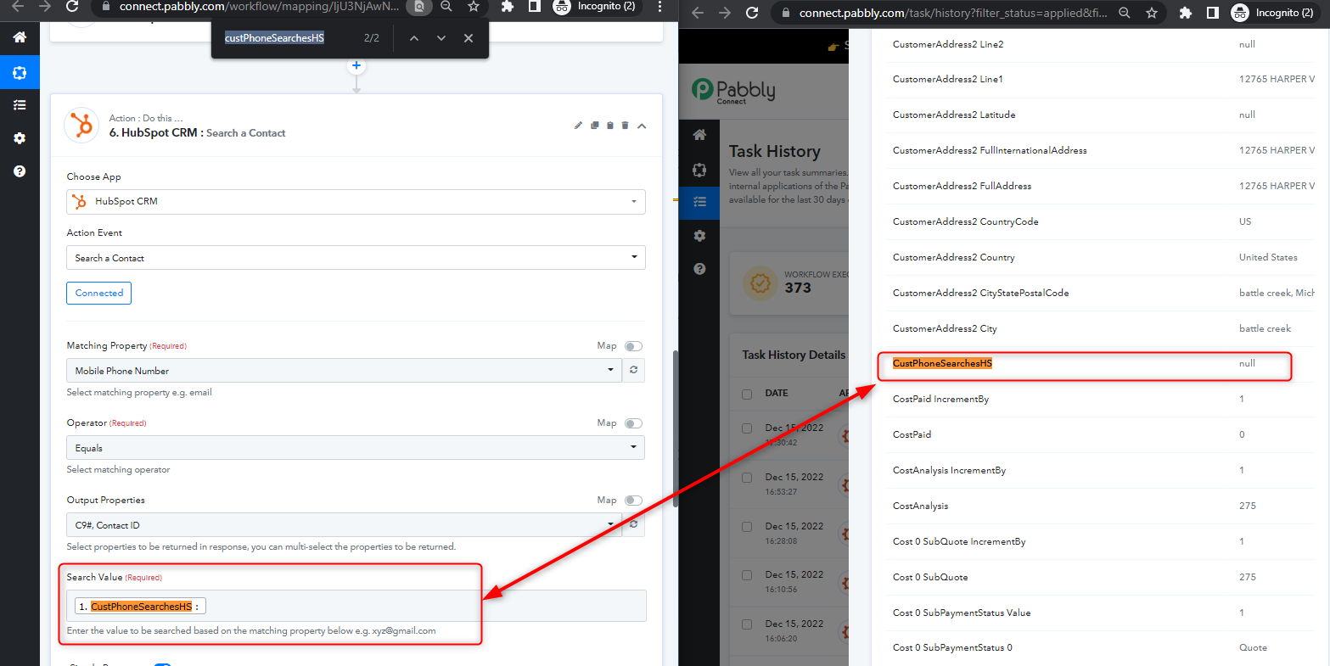Open Help question mark in left window sidebar
This screenshot has height=666, width=1330.
[x=20, y=171]
